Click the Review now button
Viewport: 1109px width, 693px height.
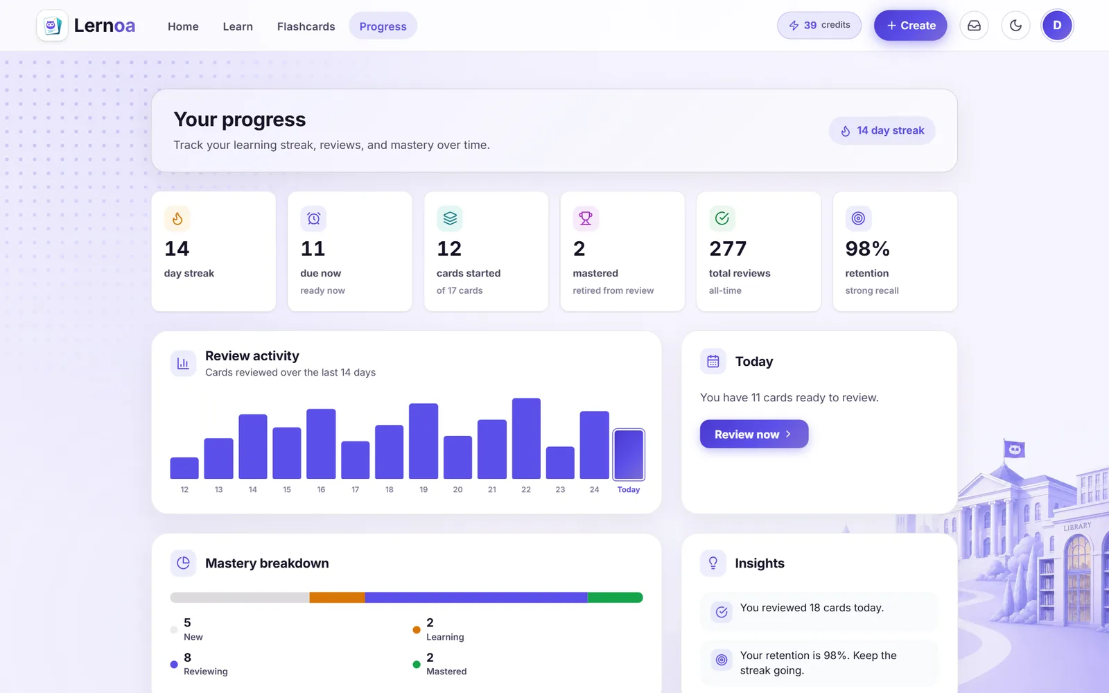point(754,434)
